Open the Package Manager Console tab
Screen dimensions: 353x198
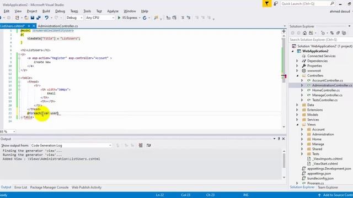(x=49, y=187)
